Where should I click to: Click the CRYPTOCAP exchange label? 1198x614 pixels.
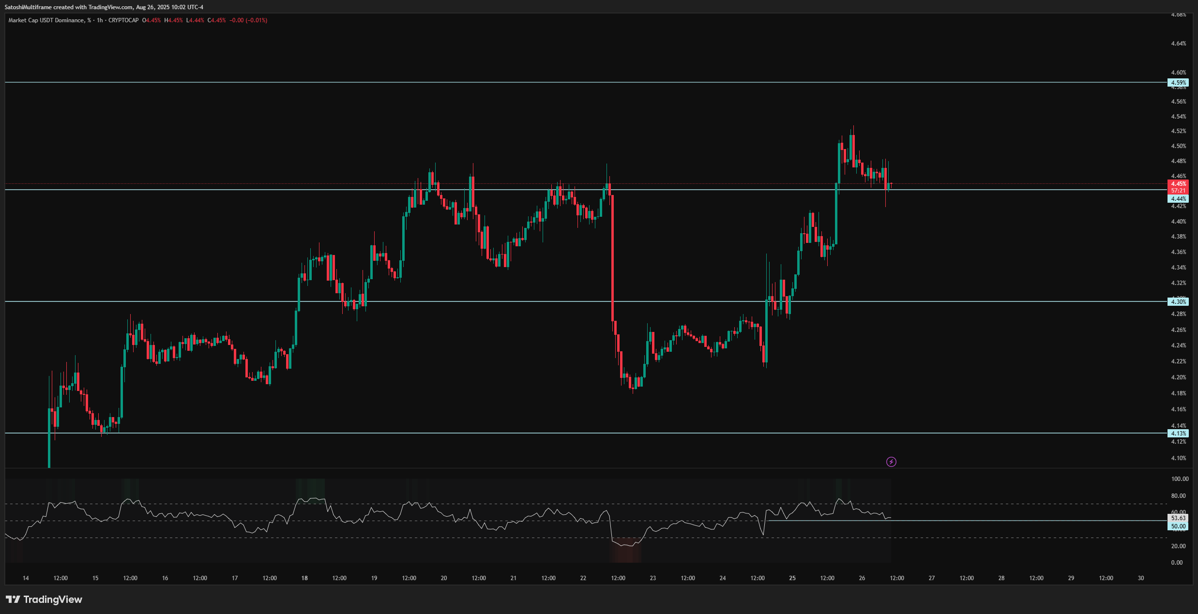click(123, 20)
